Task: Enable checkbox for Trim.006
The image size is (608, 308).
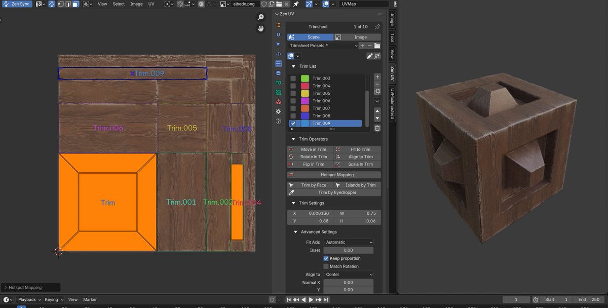Action: pyautogui.click(x=293, y=101)
